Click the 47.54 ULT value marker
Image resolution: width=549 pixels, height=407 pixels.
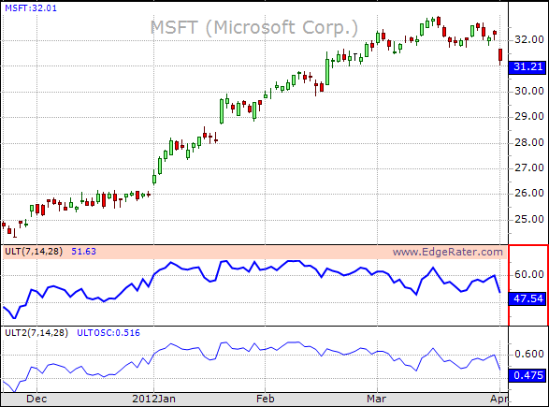coord(527,298)
